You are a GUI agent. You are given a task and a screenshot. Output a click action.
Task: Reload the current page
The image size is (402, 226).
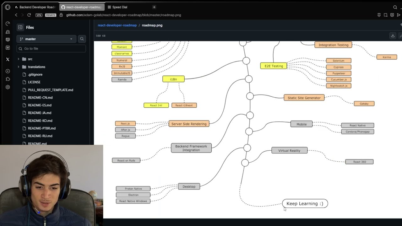[29, 15]
